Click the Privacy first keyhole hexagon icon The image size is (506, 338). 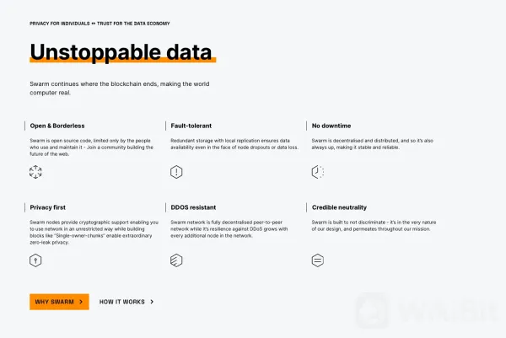click(x=35, y=260)
